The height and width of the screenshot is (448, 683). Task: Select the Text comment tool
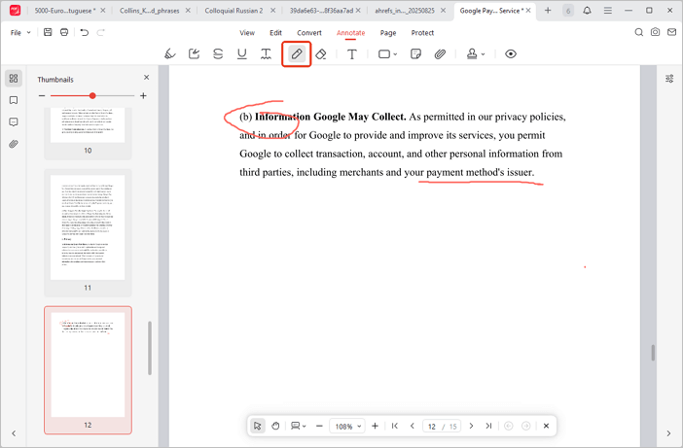(352, 53)
